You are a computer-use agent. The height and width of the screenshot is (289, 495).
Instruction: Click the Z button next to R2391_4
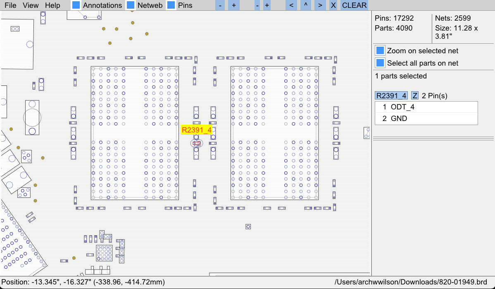click(x=415, y=96)
